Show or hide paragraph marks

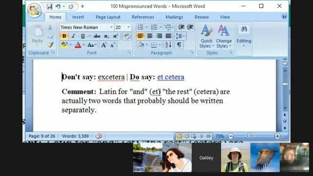point(179,45)
